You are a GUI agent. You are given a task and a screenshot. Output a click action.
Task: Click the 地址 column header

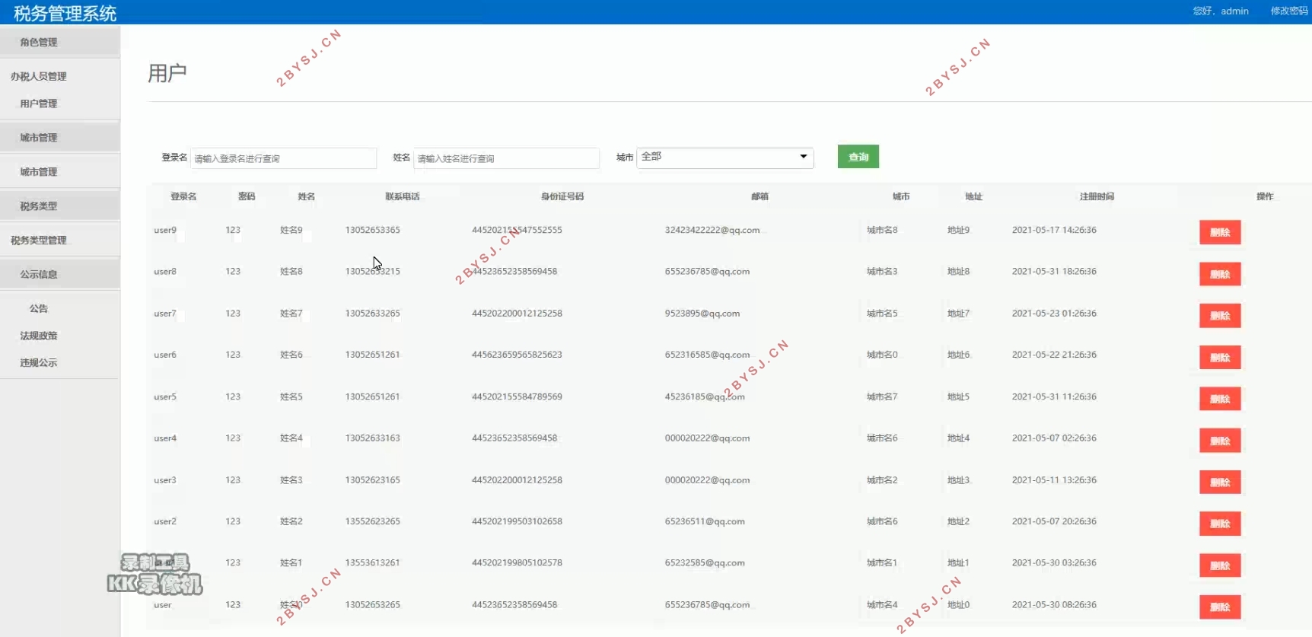click(974, 196)
